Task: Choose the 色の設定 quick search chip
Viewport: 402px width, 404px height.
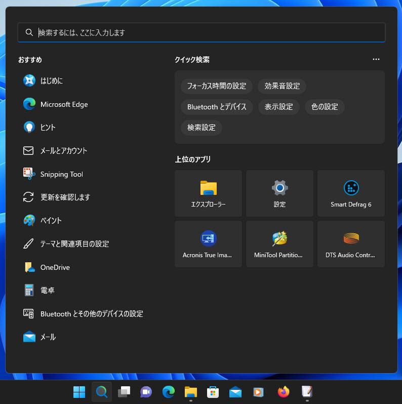Action: [x=325, y=107]
